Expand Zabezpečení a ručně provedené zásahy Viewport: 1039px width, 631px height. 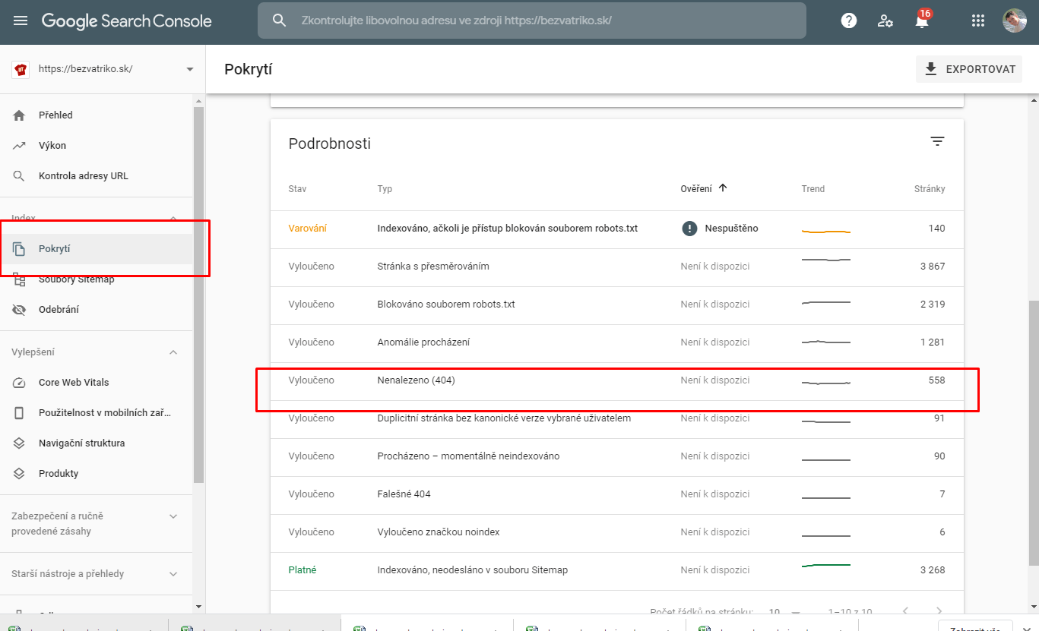[173, 516]
